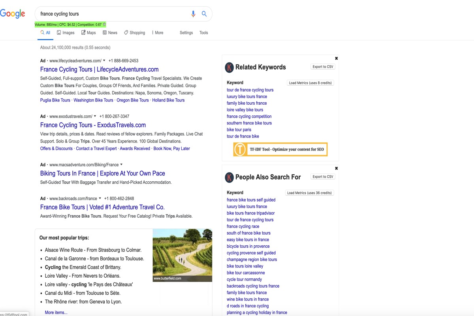Click the K logo of Related Keywords
Viewport: 474px width, 316px height.
coord(229,68)
